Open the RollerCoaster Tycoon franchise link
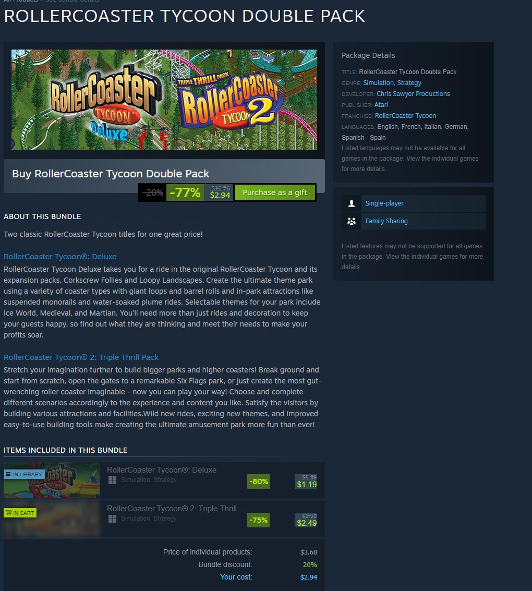 coord(405,116)
